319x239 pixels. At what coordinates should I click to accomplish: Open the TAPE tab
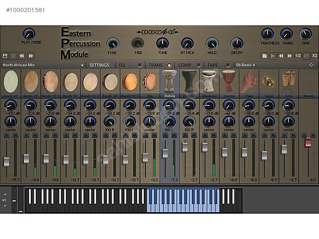coord(213,65)
